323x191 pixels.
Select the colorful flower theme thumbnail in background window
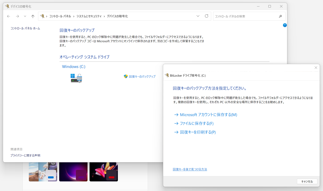[x=104, y=172]
